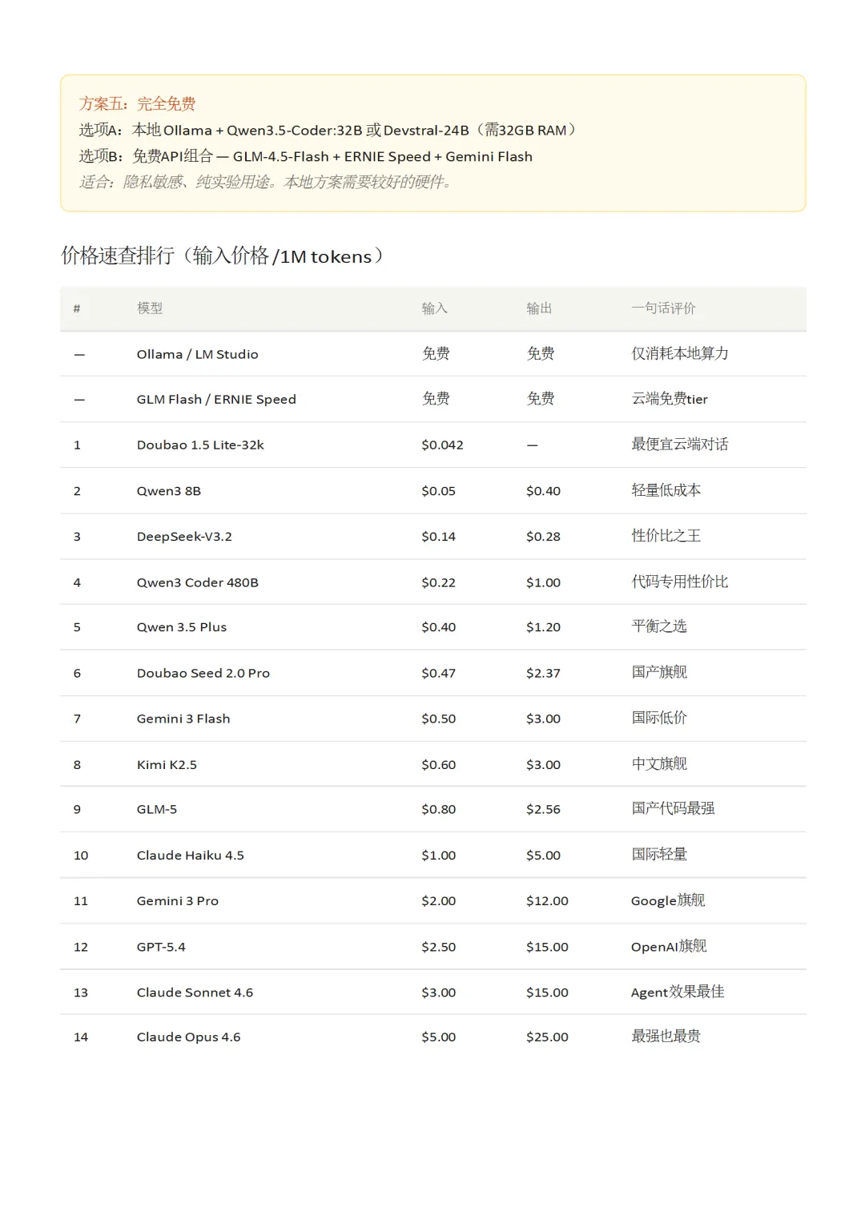Click the "国产旗舰" comment cell

658,672
